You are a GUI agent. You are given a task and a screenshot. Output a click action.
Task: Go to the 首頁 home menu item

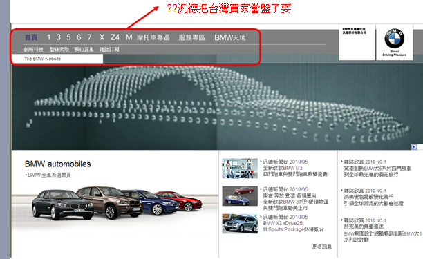[x=31, y=37]
